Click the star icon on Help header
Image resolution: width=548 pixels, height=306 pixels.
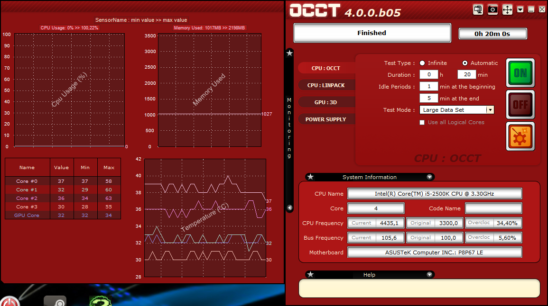tap(310, 275)
